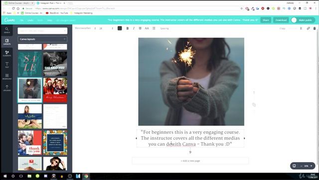Image resolution: width=319 pixels, height=180 pixels.
Task: Click the browser address bar
Action: (x=130, y=8)
